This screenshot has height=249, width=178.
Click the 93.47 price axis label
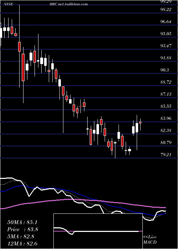pos(165,46)
